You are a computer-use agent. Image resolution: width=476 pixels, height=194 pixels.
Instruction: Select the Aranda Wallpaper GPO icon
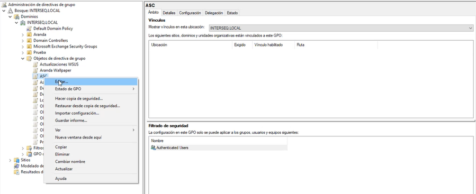(35, 70)
